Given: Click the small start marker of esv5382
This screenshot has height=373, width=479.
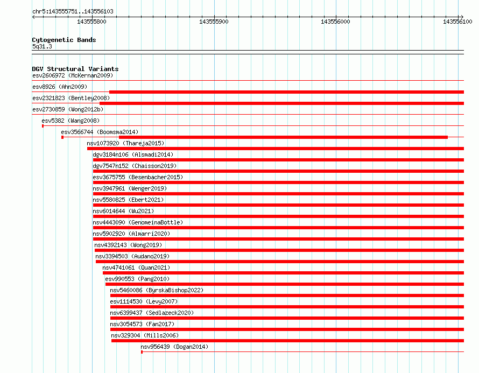Looking at the screenshot, I should point(43,126).
